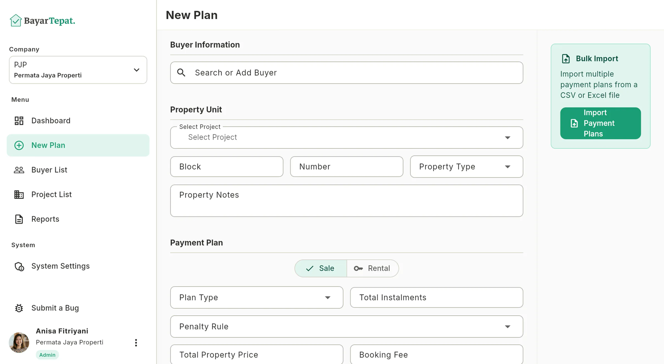This screenshot has width=664, height=364.
Task: Click Anisa Fitriyani's profile photo
Action: point(19,343)
